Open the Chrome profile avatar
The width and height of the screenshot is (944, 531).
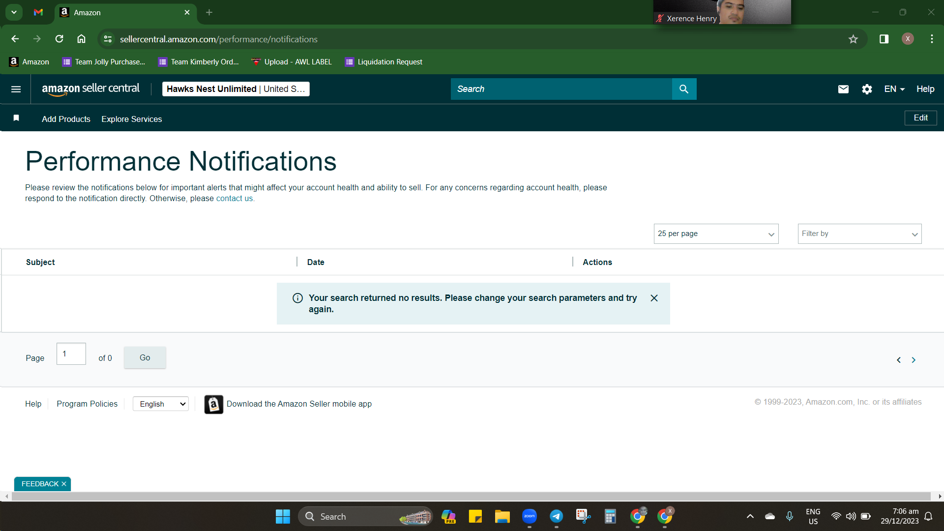click(x=908, y=39)
